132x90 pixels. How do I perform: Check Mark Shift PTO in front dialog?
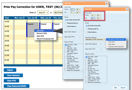[101, 49]
